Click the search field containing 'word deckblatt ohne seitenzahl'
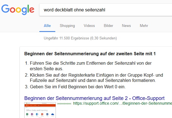This screenshot has height=118, width=172. [x=106, y=10]
